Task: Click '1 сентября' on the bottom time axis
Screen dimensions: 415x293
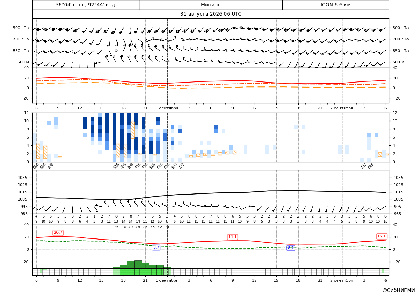Action: tap(167, 280)
